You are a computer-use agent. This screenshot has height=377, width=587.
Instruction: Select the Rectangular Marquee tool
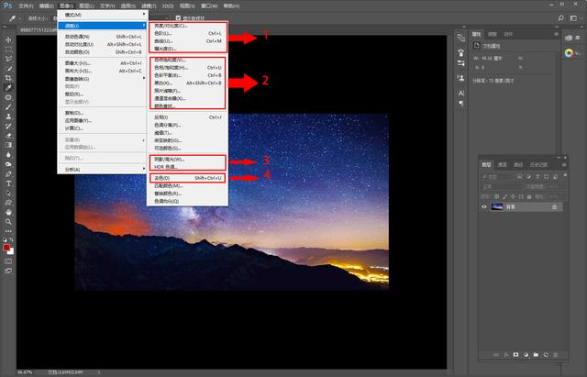[x=8, y=50]
